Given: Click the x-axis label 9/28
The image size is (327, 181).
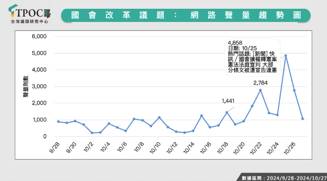Looking at the screenshot, I should [x=55, y=147].
